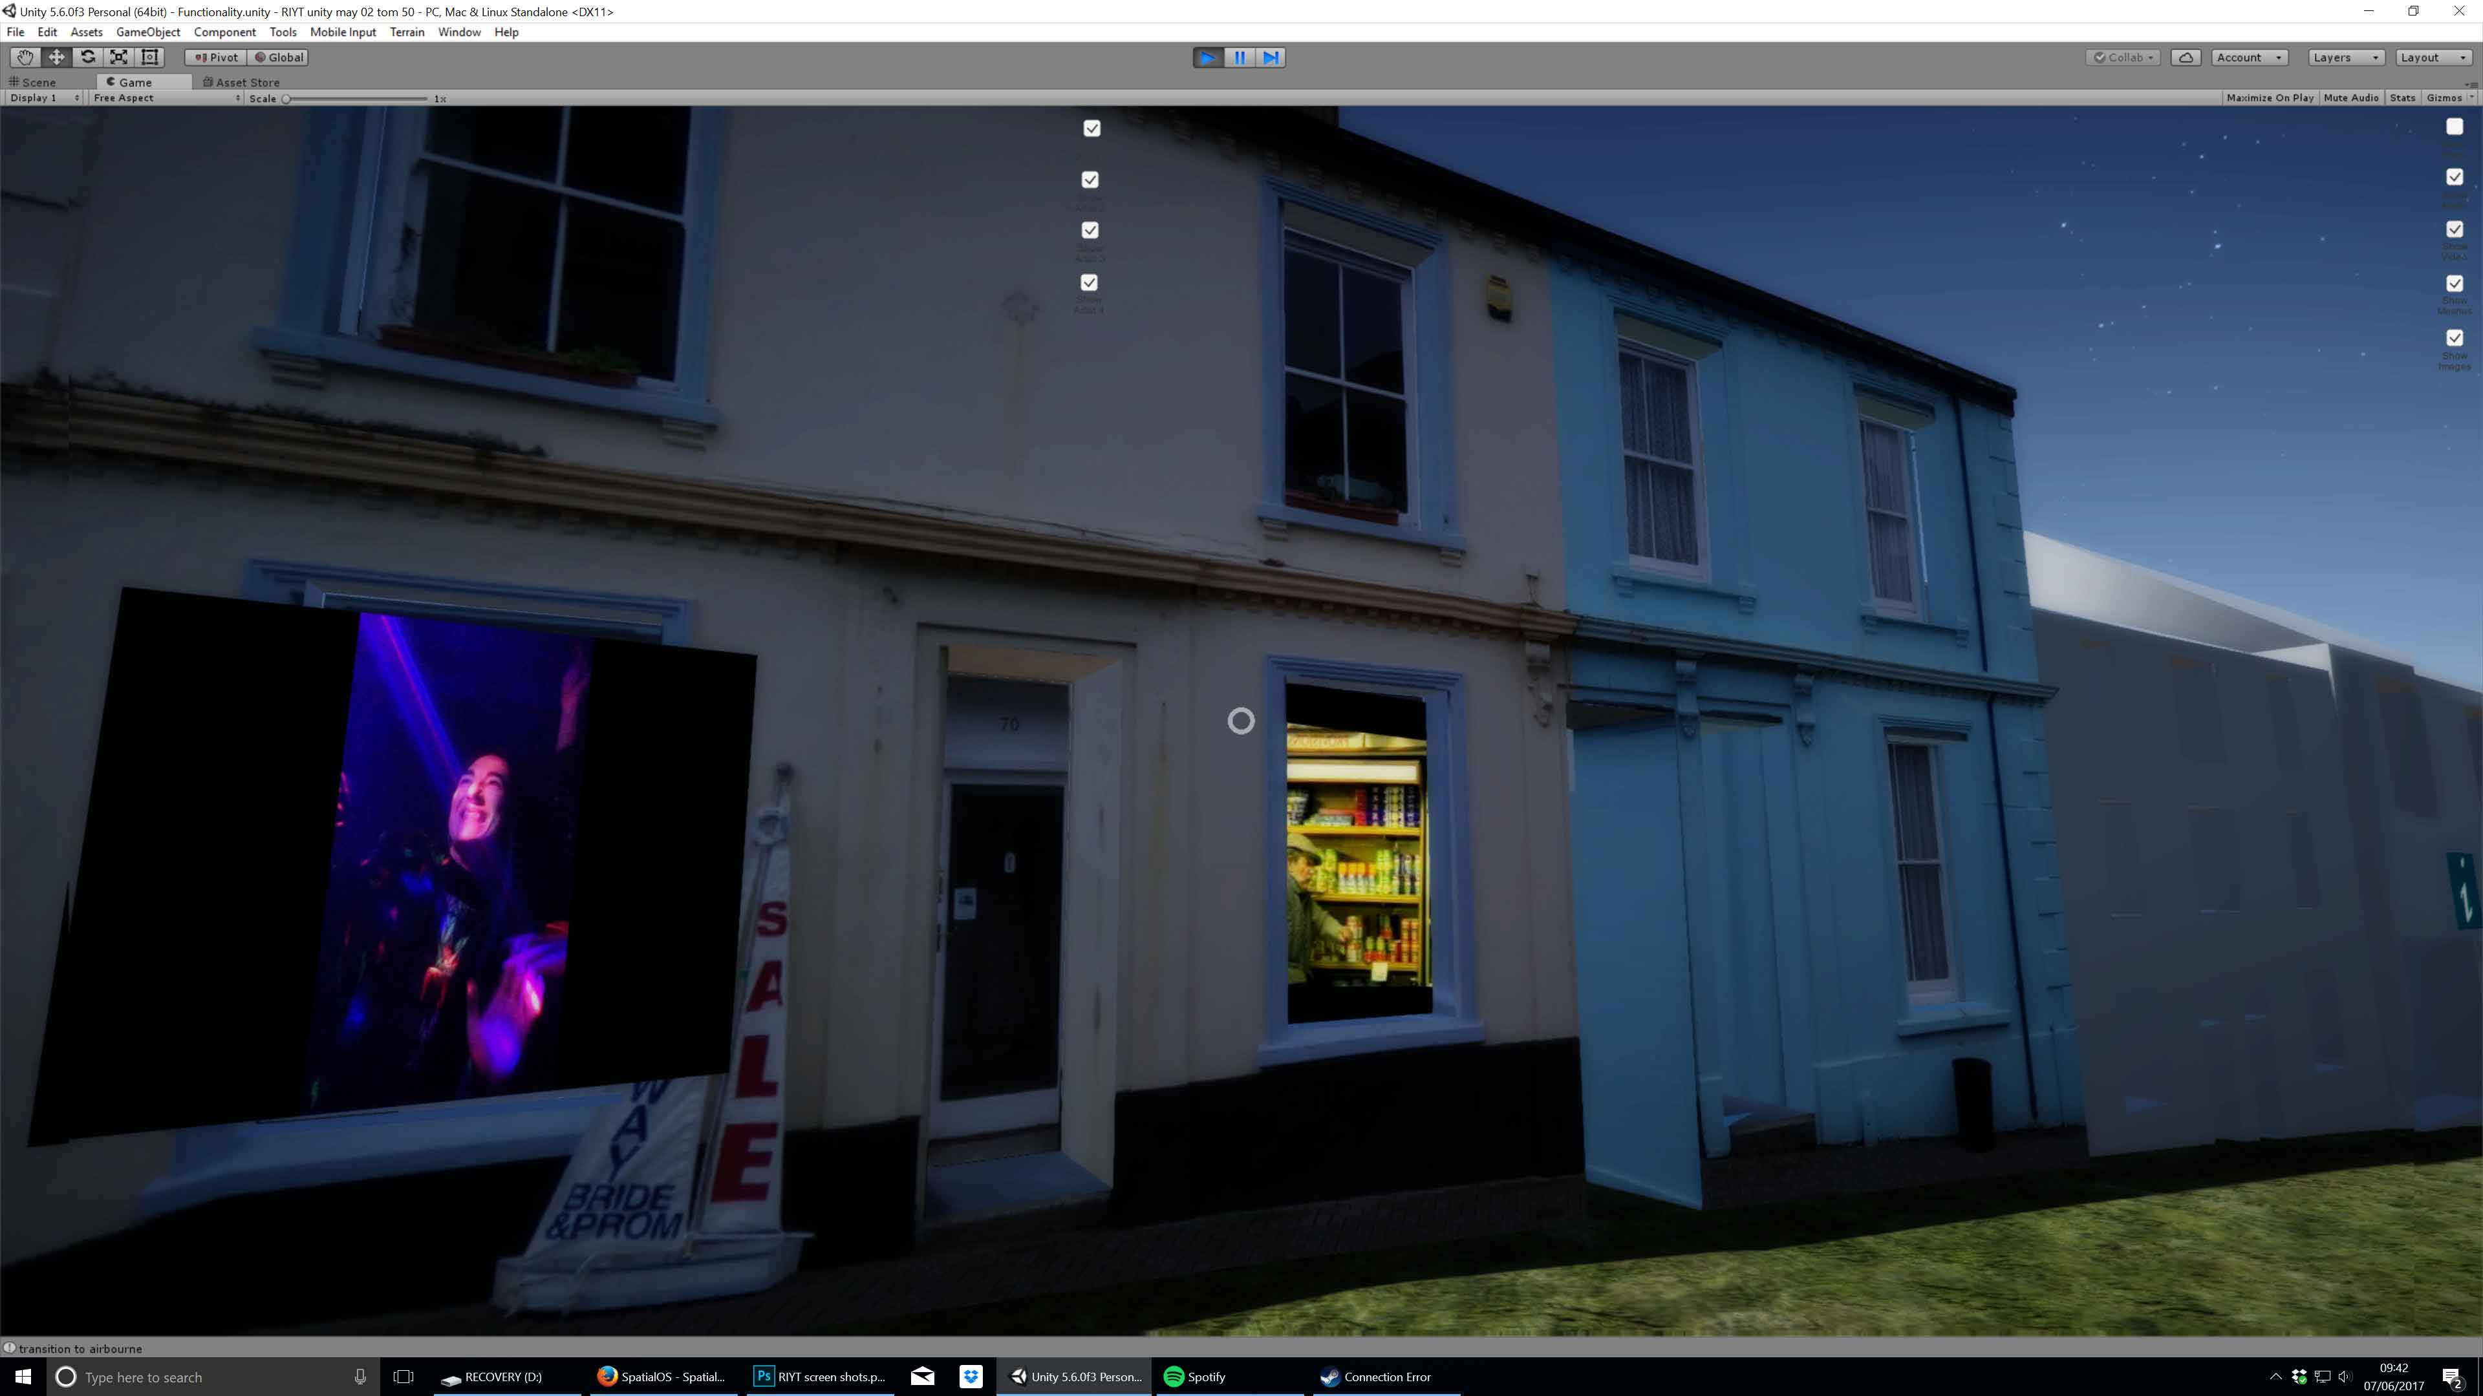This screenshot has width=2483, height=1396.
Task: Toggle Maximize On Play button
Action: click(2269, 98)
